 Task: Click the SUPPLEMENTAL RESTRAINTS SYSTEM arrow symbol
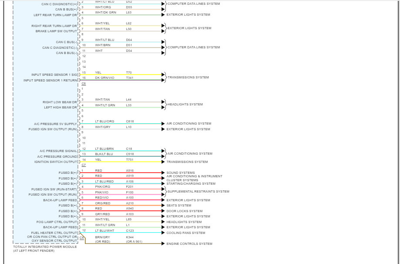163,191
